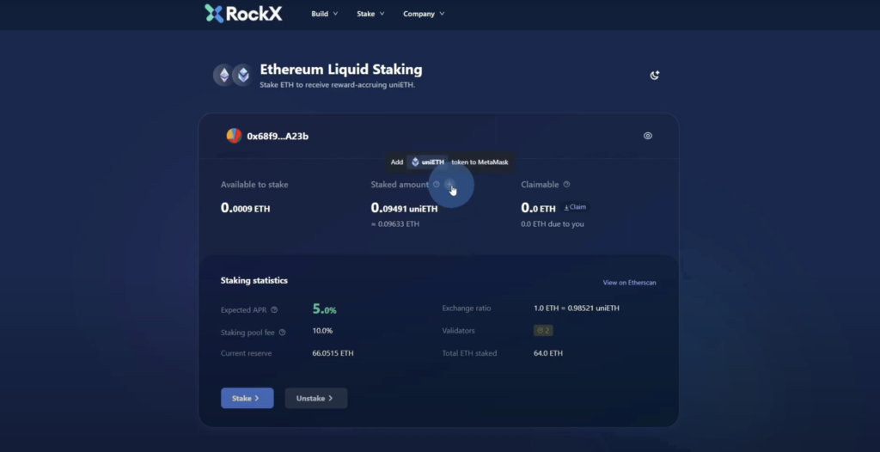
Task: Open the Build dropdown menu
Action: [324, 14]
